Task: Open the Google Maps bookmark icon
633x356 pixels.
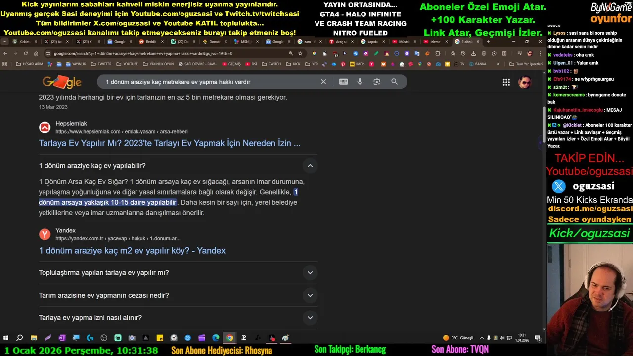Action: (420, 64)
